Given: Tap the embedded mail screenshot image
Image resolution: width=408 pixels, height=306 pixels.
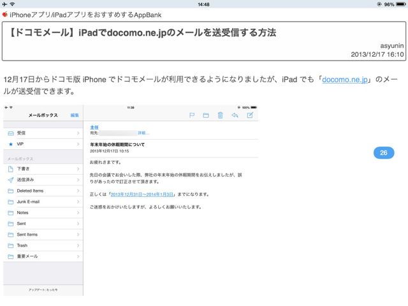Looking at the screenshot, I should (131, 200).
